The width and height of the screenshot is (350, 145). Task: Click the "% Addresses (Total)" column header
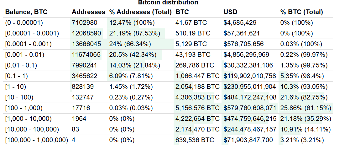(140, 12)
